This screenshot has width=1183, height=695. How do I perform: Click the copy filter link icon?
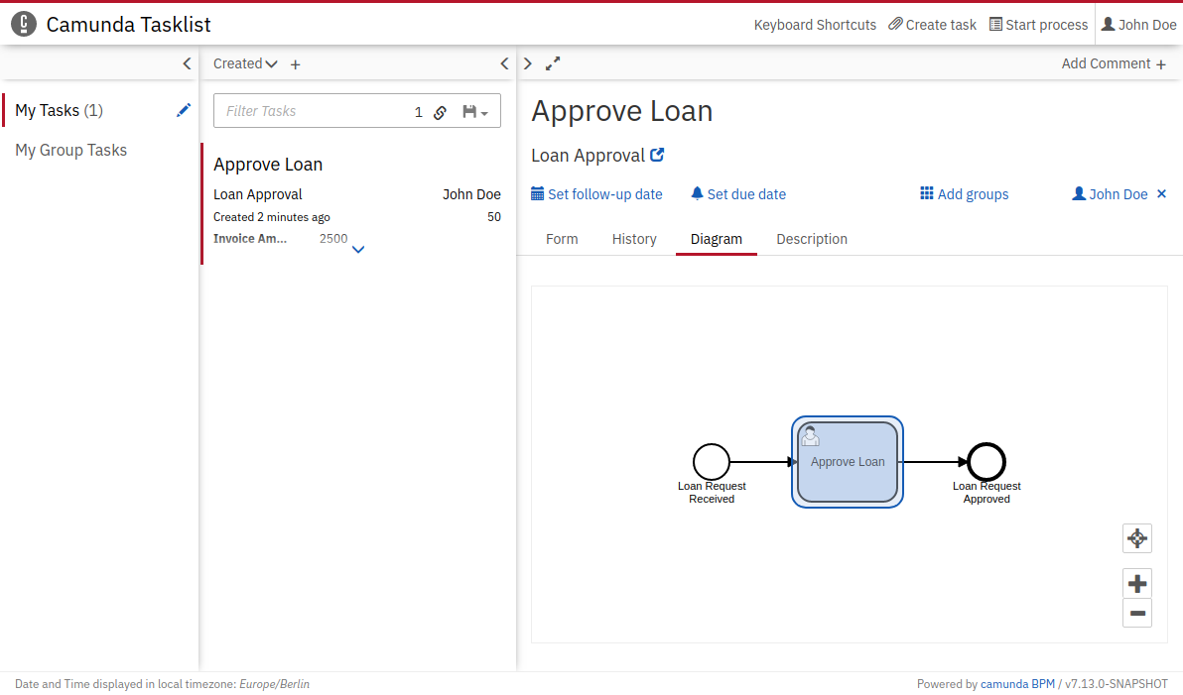[440, 112]
